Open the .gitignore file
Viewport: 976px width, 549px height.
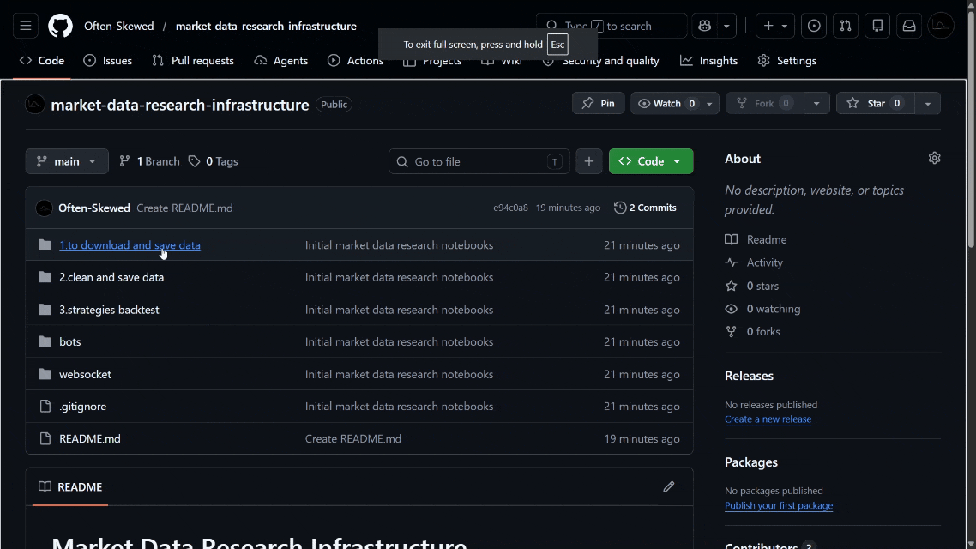click(x=83, y=406)
